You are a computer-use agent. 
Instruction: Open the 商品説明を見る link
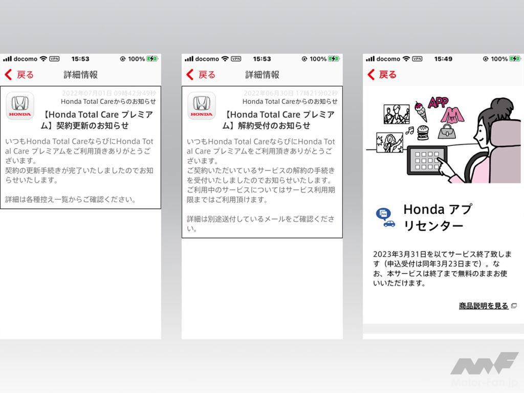click(484, 306)
